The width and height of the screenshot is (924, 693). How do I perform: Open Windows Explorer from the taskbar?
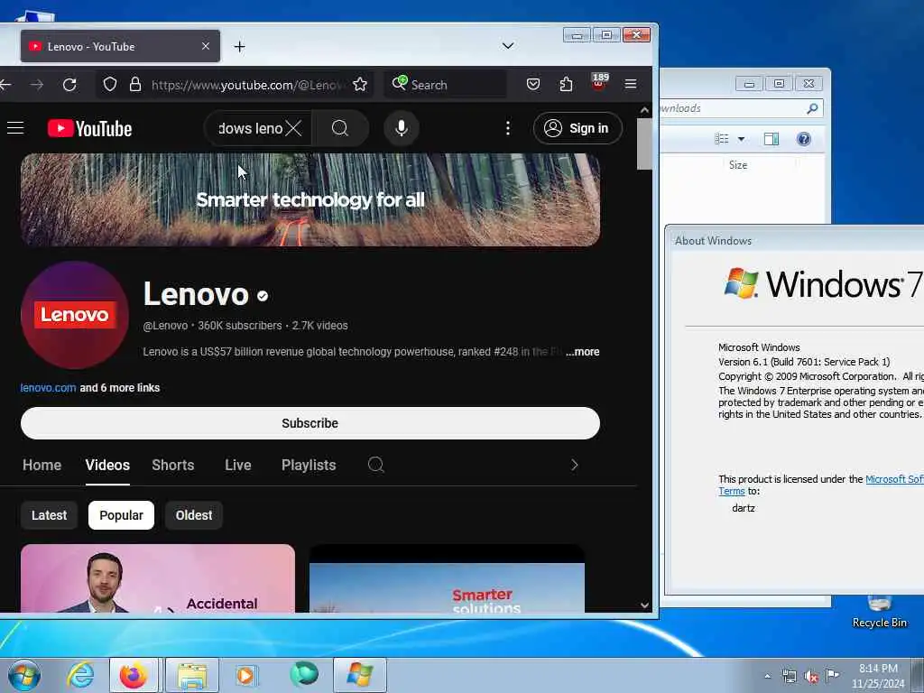[x=192, y=675]
